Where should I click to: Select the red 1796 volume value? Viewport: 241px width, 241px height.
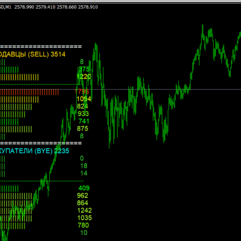click(x=82, y=91)
